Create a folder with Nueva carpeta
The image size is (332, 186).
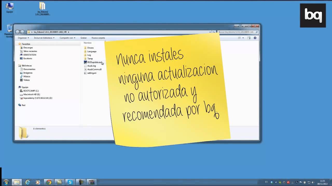98,38
